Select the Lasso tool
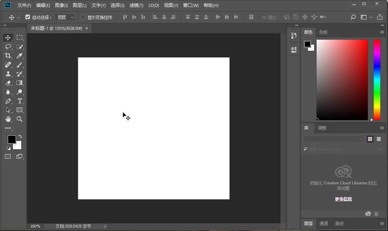Viewport: 388px width, 231px height. click(8, 47)
